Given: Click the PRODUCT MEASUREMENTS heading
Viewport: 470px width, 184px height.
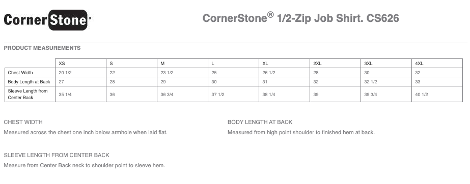Looking at the screenshot, I should 42,48.
